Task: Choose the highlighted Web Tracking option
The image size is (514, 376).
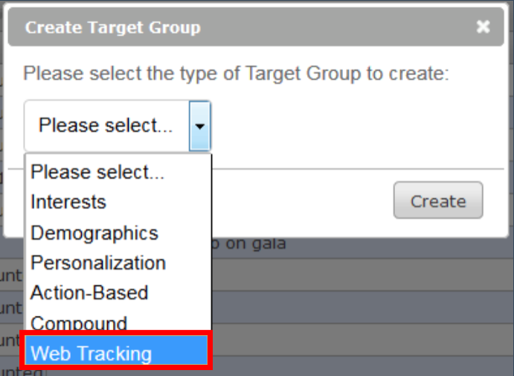Action: coord(116,350)
